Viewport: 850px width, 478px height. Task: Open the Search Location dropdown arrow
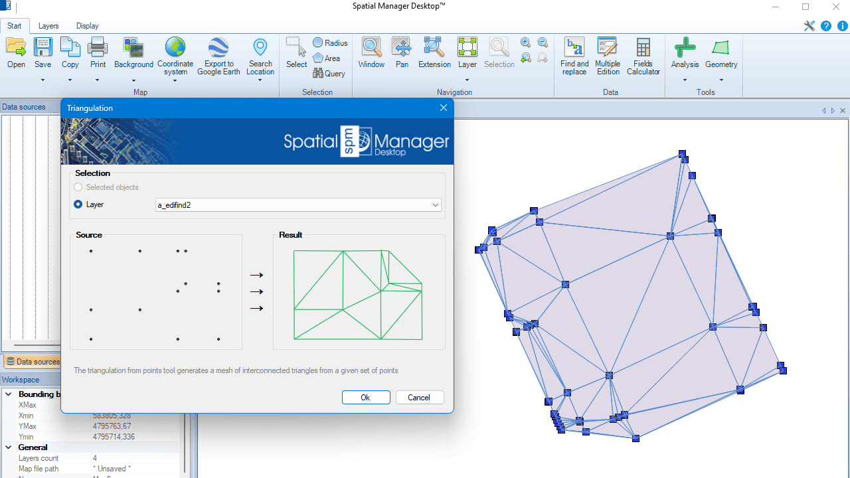pyautogui.click(x=260, y=80)
